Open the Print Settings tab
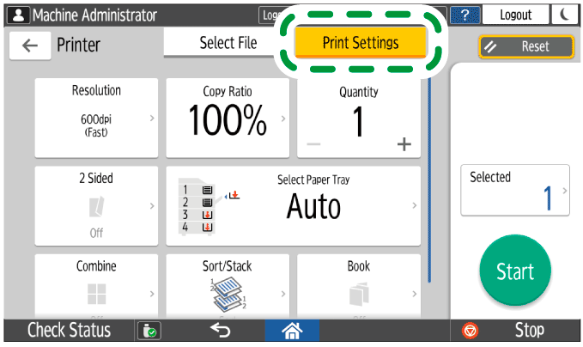This screenshot has width=583, height=347. coord(360,43)
